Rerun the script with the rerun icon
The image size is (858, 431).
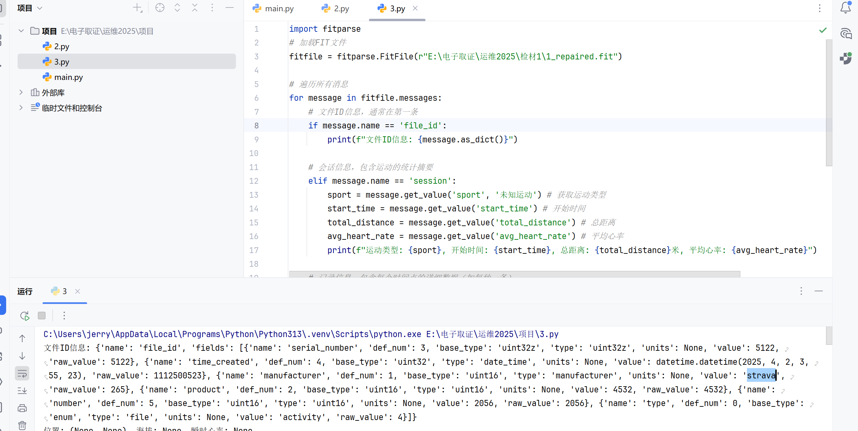[25, 316]
